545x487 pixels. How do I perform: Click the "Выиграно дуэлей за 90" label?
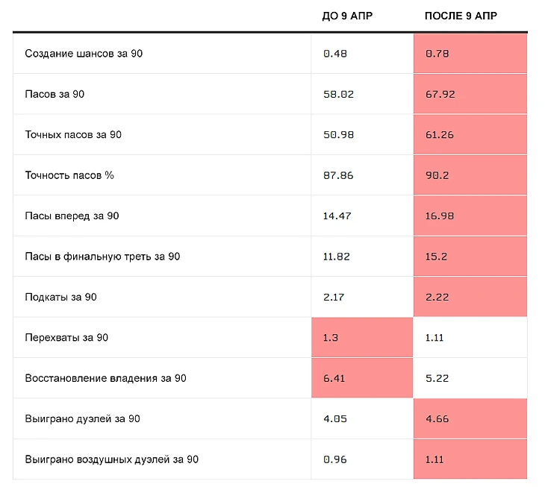click(x=82, y=418)
